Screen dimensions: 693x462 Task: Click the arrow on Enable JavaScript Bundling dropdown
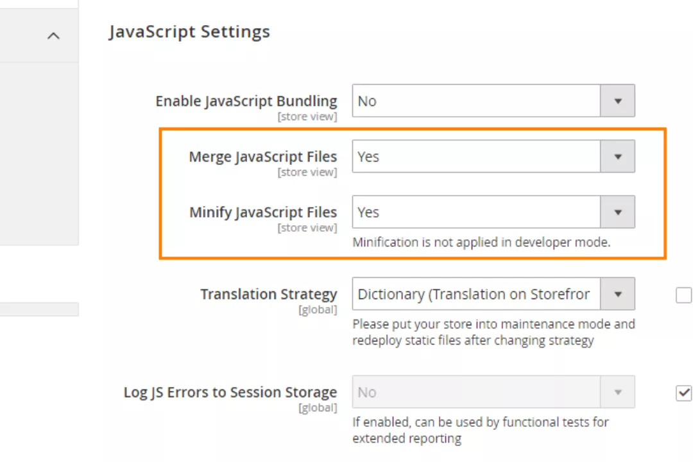click(x=617, y=101)
